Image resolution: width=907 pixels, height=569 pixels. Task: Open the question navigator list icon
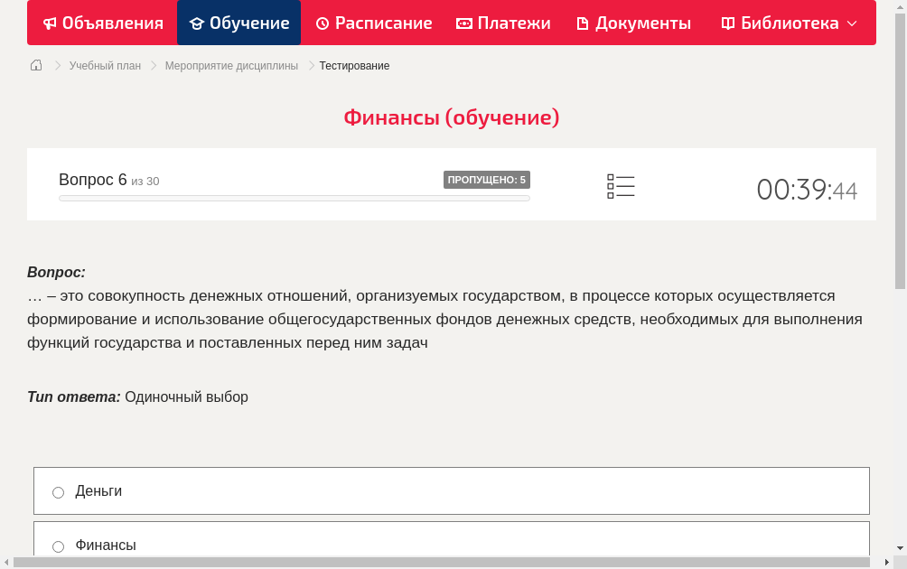[621, 185]
